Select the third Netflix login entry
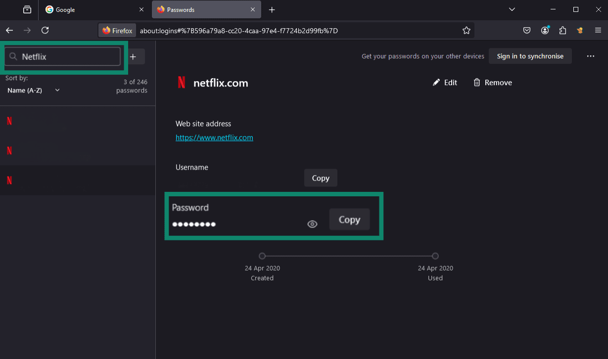Image resolution: width=608 pixels, height=359 pixels. point(78,180)
